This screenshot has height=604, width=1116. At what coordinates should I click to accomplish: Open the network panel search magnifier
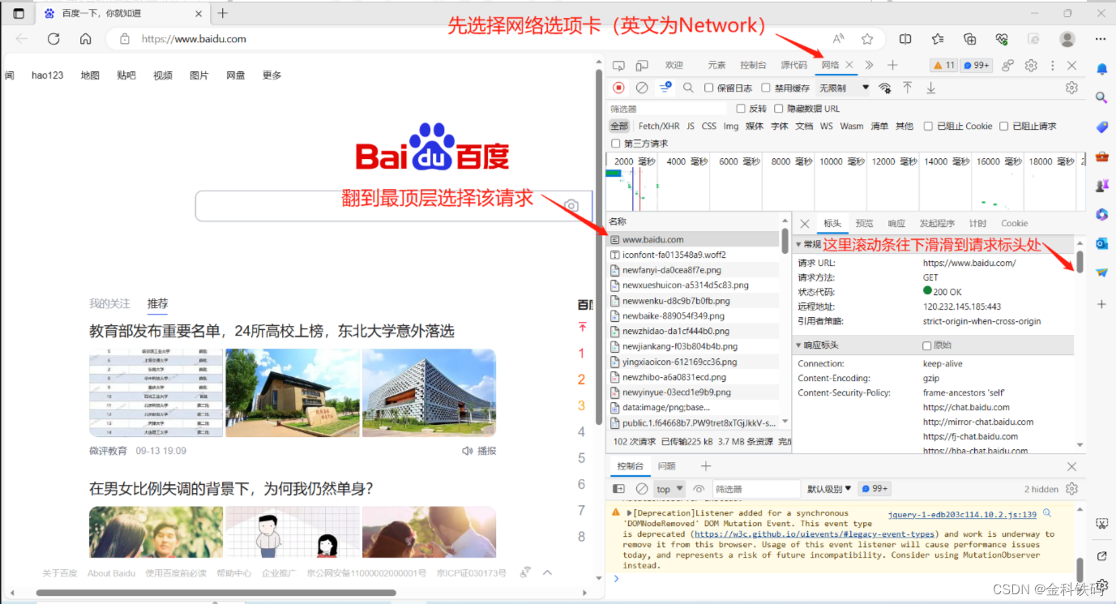[687, 88]
